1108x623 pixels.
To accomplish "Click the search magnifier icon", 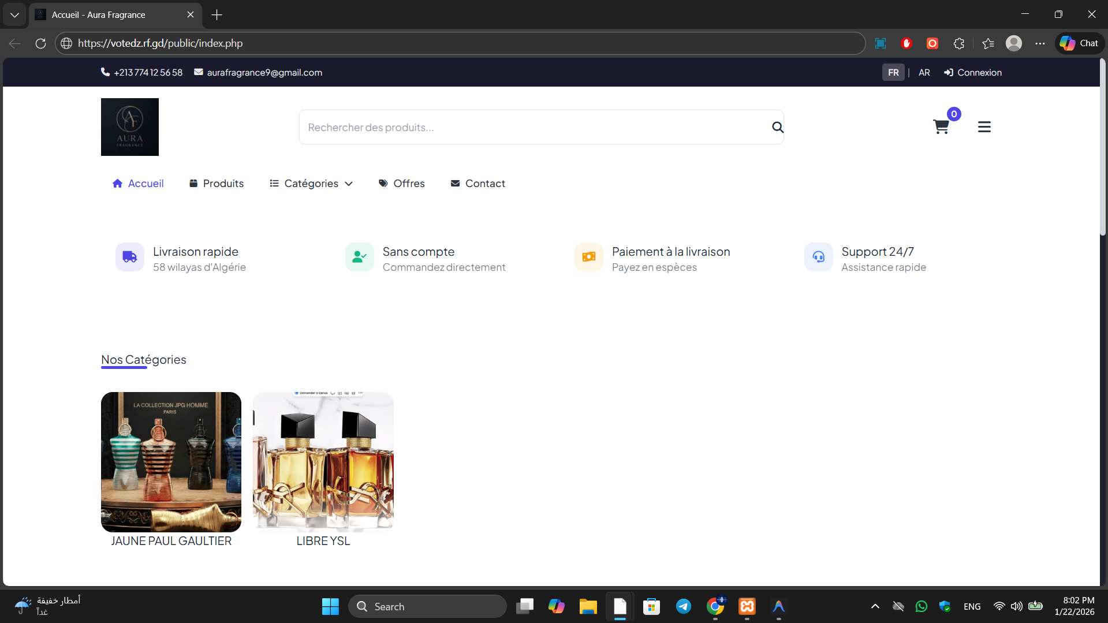I will [777, 127].
